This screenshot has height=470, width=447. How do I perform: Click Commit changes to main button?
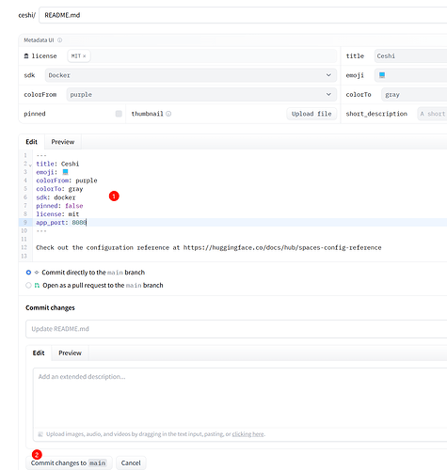pos(69,462)
